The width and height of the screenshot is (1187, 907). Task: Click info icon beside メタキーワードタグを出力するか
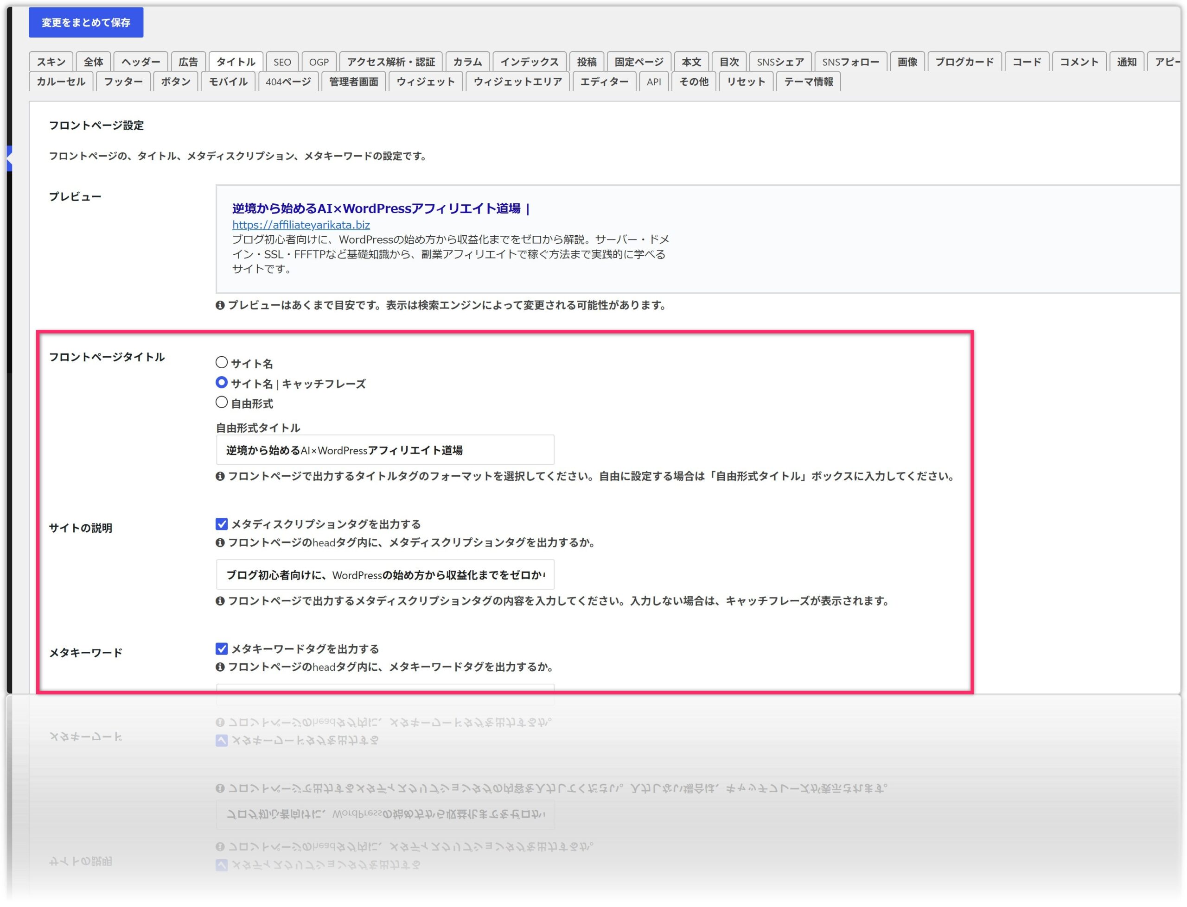click(x=220, y=668)
